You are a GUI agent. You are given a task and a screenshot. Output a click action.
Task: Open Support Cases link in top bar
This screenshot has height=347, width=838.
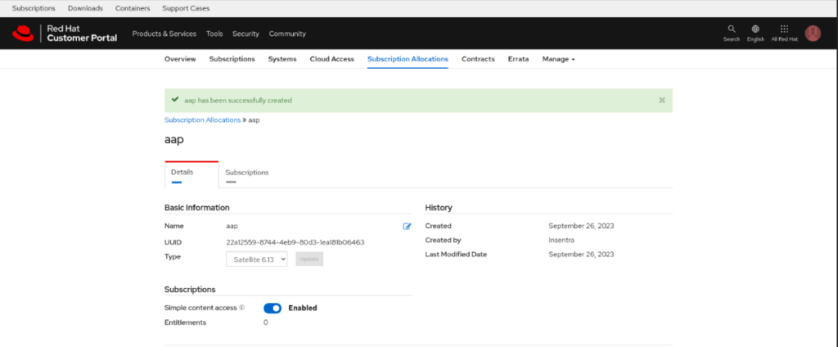pyautogui.click(x=186, y=8)
